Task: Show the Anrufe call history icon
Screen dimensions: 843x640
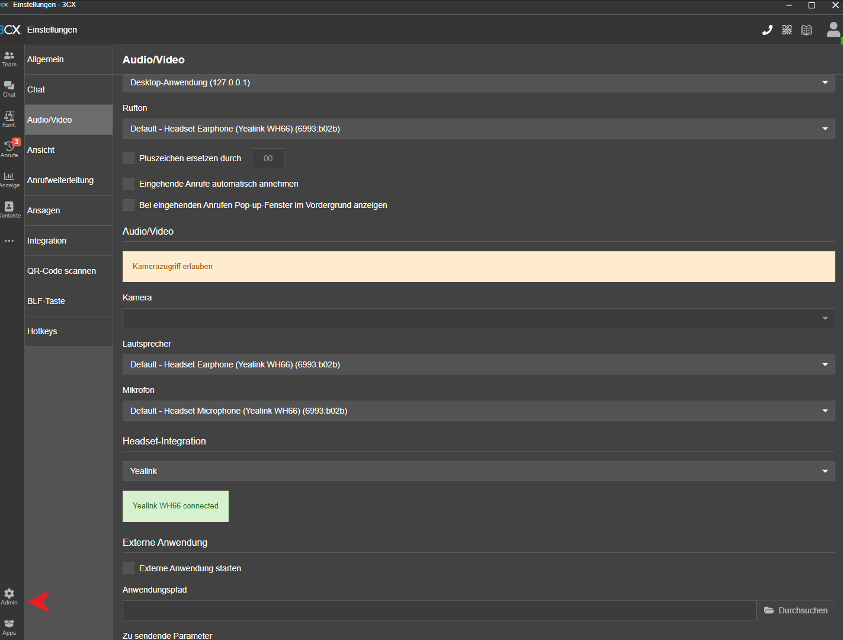Action: 9,149
